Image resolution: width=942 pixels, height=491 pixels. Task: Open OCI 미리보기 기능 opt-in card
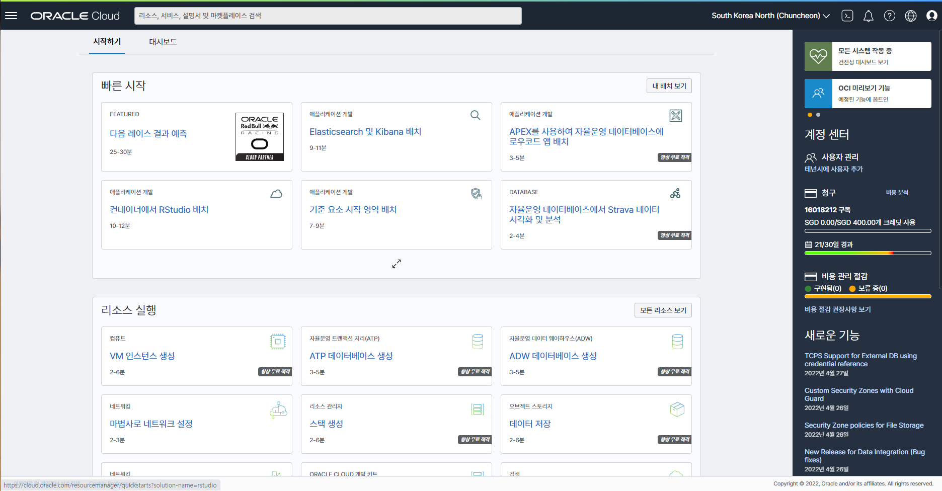pos(868,94)
